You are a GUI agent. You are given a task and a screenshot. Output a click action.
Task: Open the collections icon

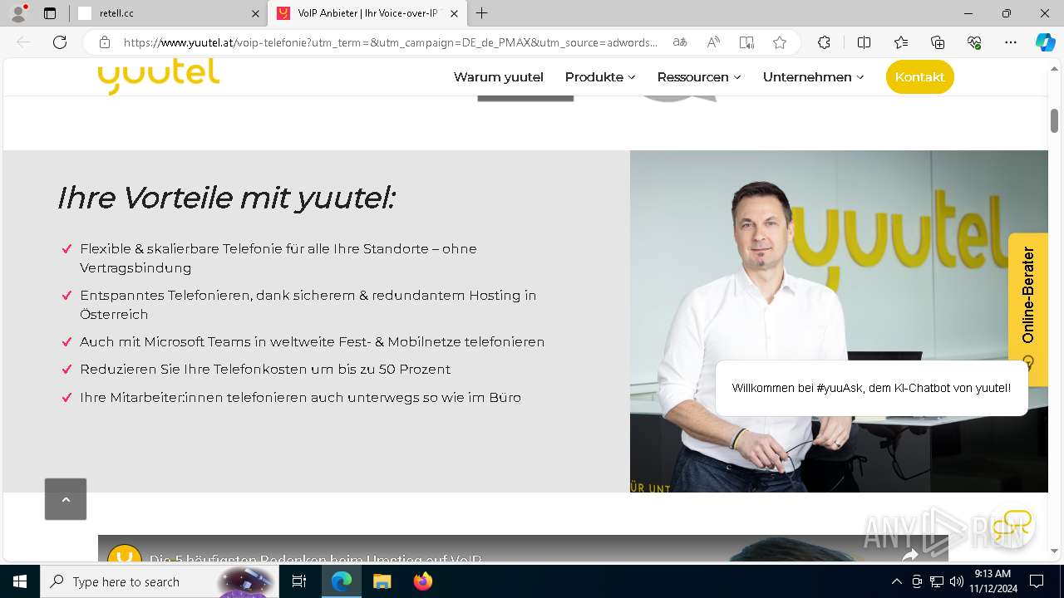click(x=938, y=42)
